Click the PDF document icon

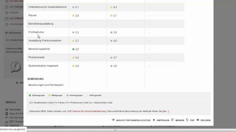[x=187, y=120]
